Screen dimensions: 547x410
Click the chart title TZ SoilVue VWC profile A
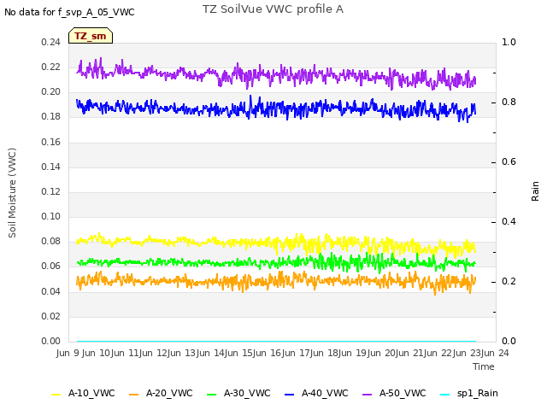click(273, 9)
